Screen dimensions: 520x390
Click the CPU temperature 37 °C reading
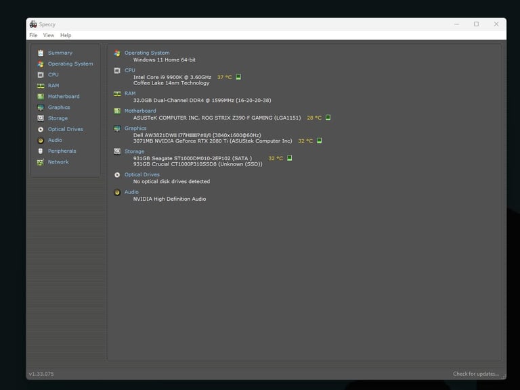[225, 77]
